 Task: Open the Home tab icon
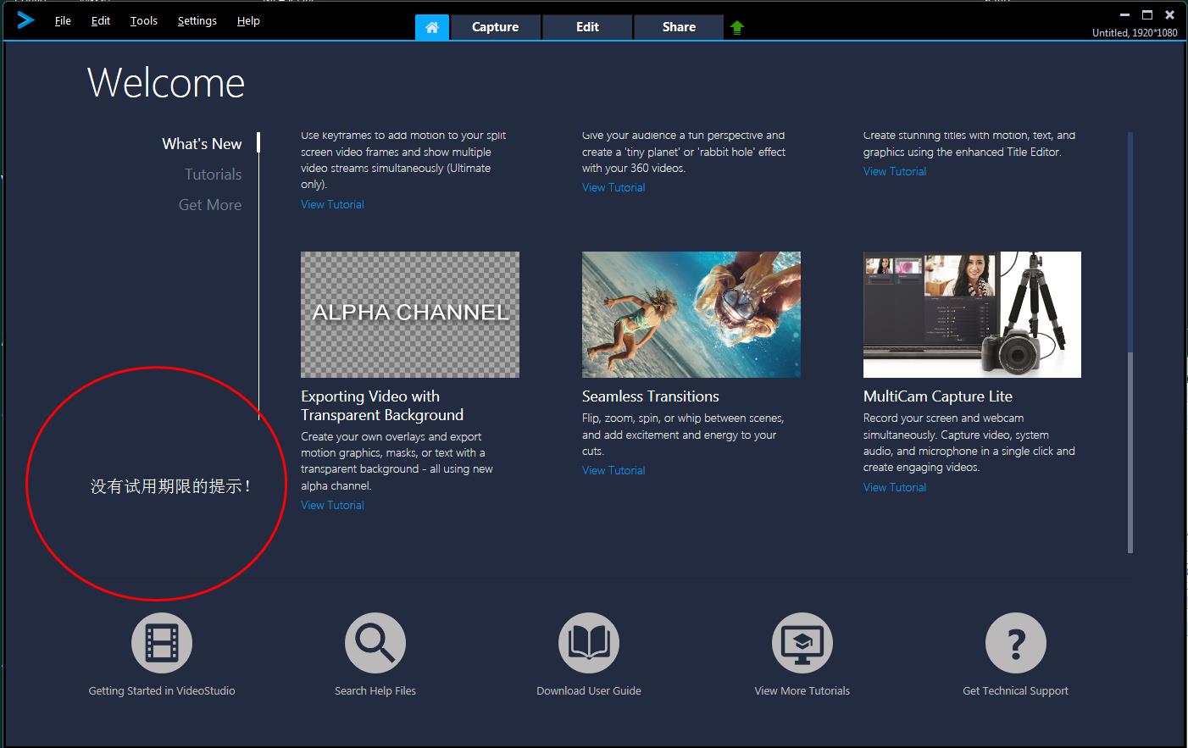432,27
